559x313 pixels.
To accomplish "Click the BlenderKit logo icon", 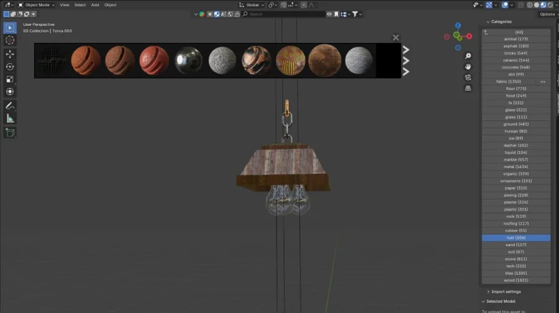I will click(x=202, y=14).
